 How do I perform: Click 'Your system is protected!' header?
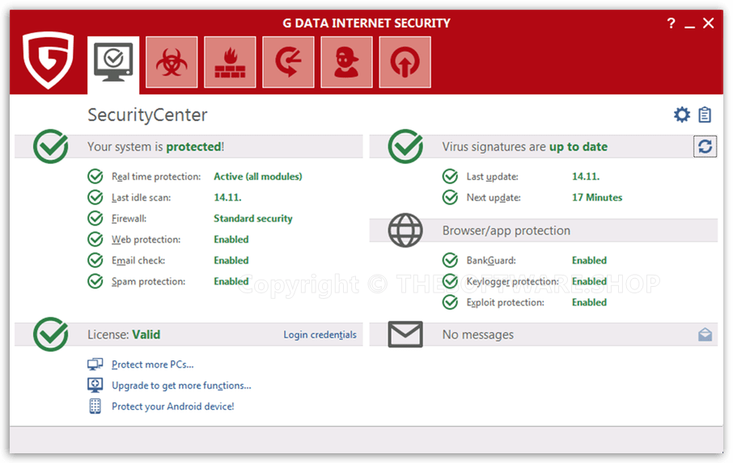click(x=155, y=146)
